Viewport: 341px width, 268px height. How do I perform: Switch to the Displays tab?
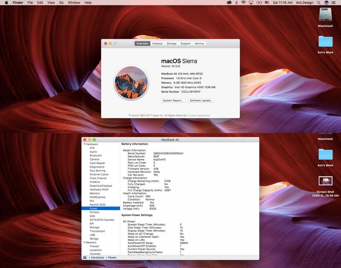click(157, 44)
